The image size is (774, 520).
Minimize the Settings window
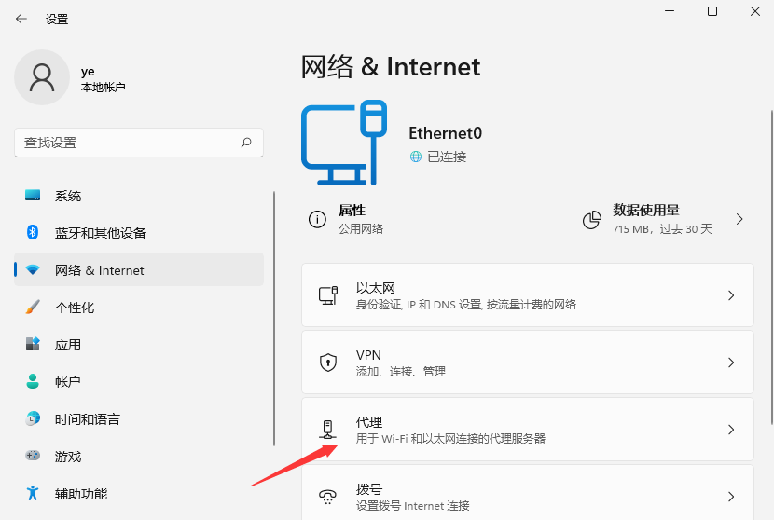pyautogui.click(x=670, y=11)
